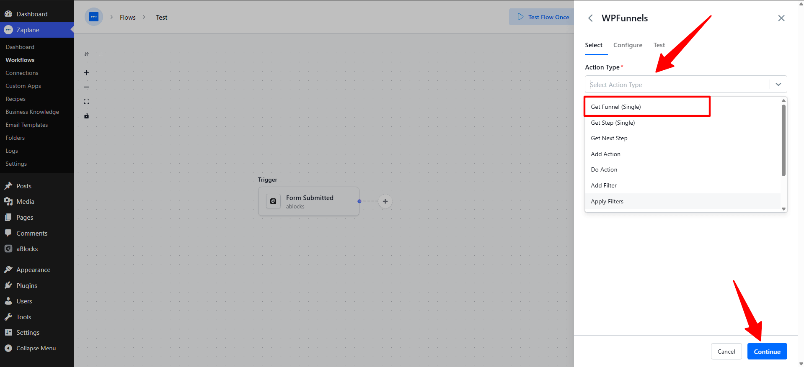804x367 pixels.
Task: Click the Test Flow Once play icon
Action: click(x=520, y=17)
